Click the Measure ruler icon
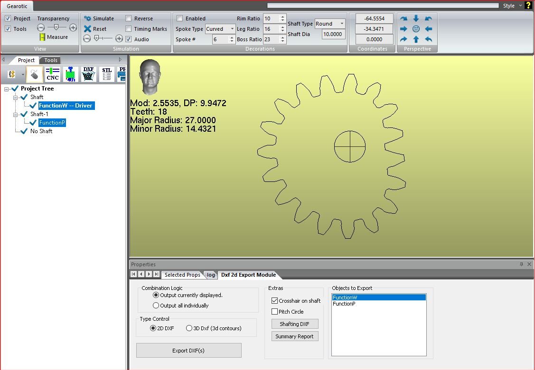The width and height of the screenshot is (535, 370). 42,37
